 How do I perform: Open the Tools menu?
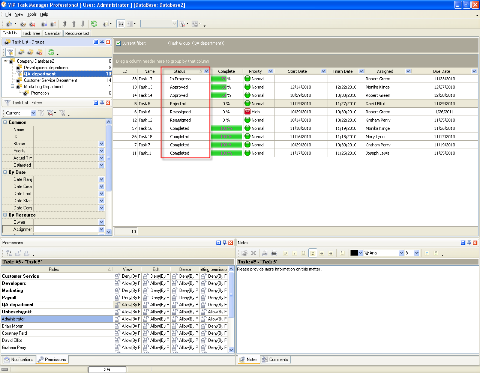tap(32, 14)
